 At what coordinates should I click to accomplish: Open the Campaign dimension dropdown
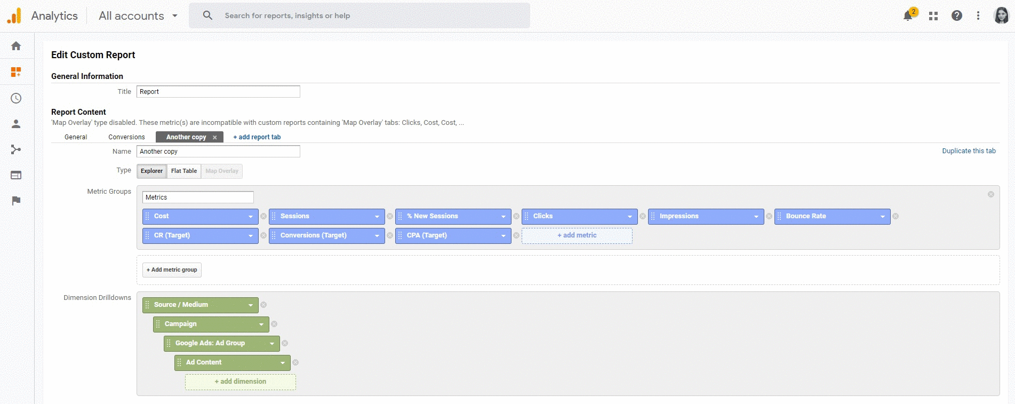pyautogui.click(x=261, y=324)
